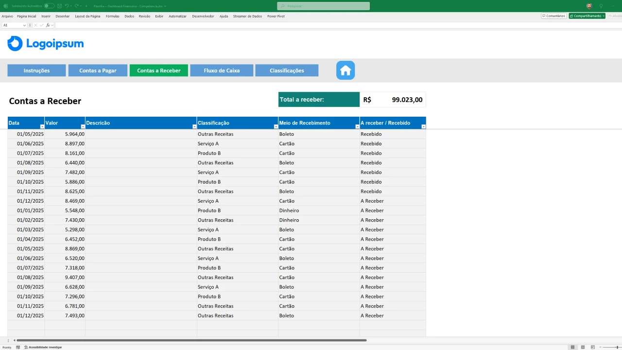The height and width of the screenshot is (350, 622).
Task: Open the Power Pivot ribbon tab
Action: point(276,16)
